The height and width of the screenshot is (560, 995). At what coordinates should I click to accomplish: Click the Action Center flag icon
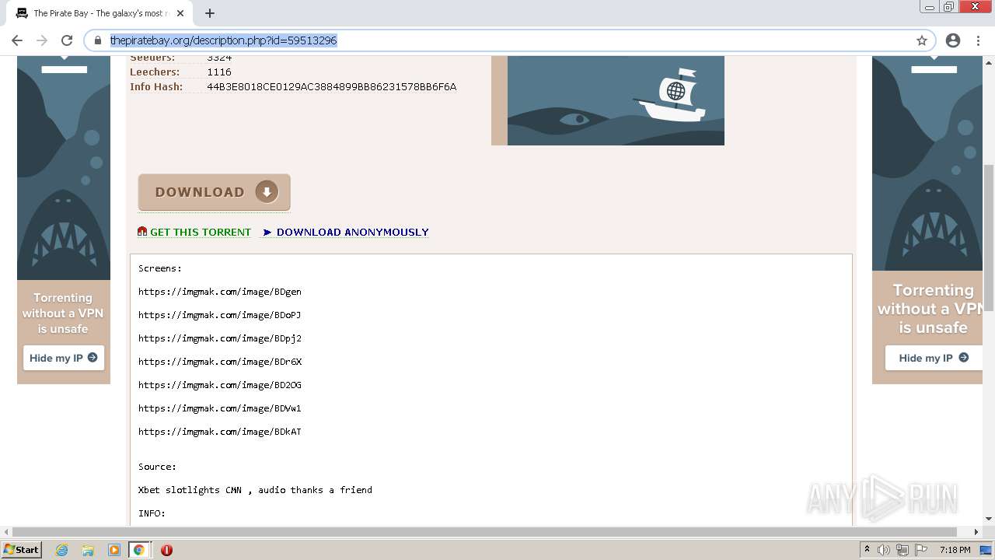tap(921, 550)
